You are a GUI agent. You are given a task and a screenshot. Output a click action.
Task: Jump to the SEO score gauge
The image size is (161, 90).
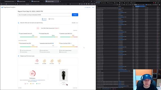pyautogui.click(x=59, y=61)
